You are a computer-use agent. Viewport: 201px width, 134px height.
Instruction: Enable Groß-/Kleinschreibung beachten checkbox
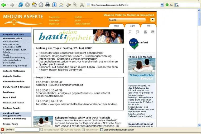102,130
